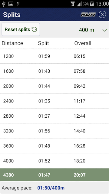Select the Overall column header

(83, 43)
